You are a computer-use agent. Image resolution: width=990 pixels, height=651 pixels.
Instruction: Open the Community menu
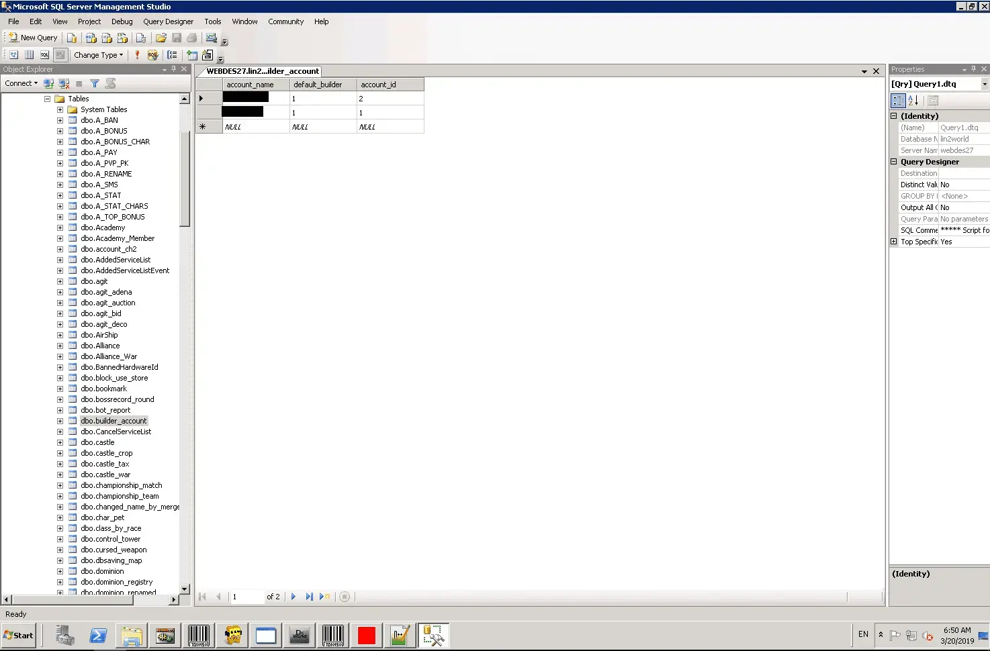286,21
